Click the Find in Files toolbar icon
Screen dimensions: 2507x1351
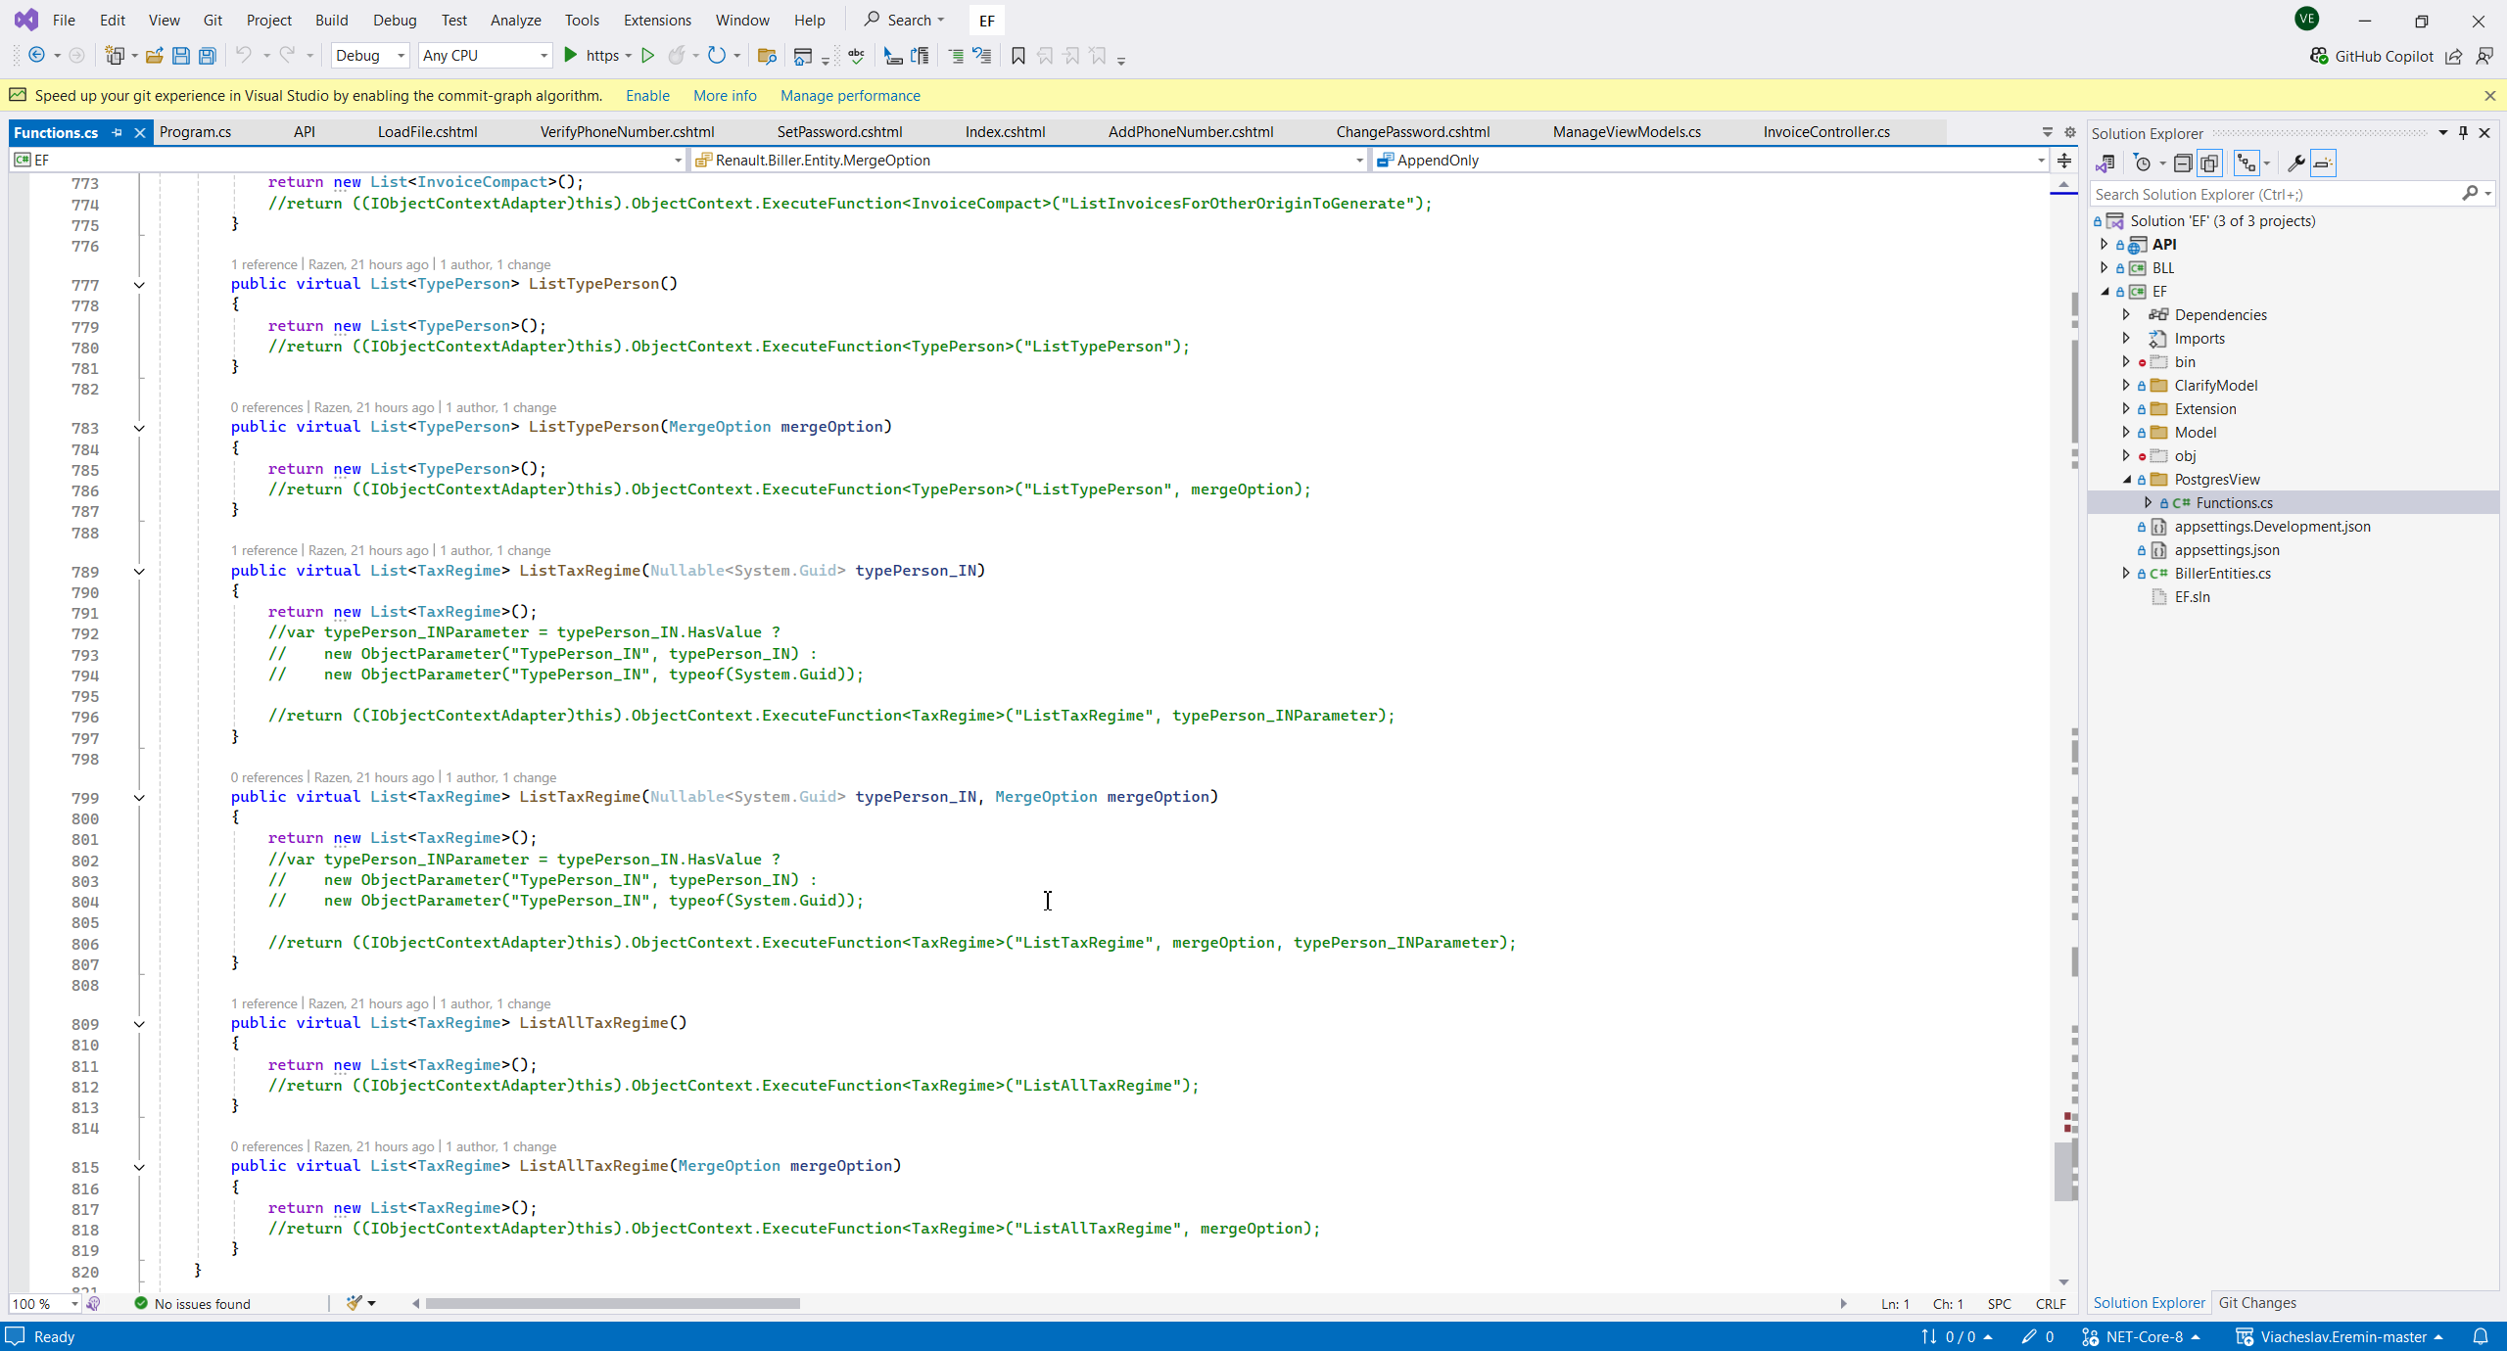tap(767, 56)
